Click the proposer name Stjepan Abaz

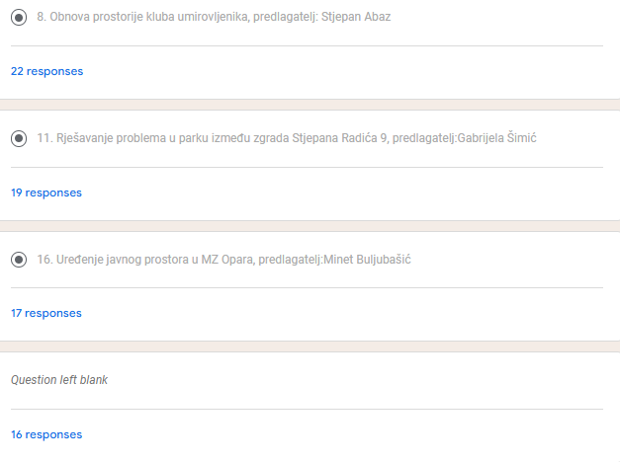(x=356, y=17)
